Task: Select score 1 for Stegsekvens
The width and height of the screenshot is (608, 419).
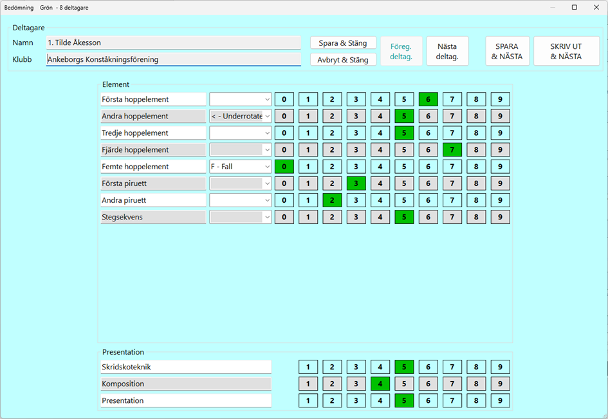Action: (x=308, y=217)
